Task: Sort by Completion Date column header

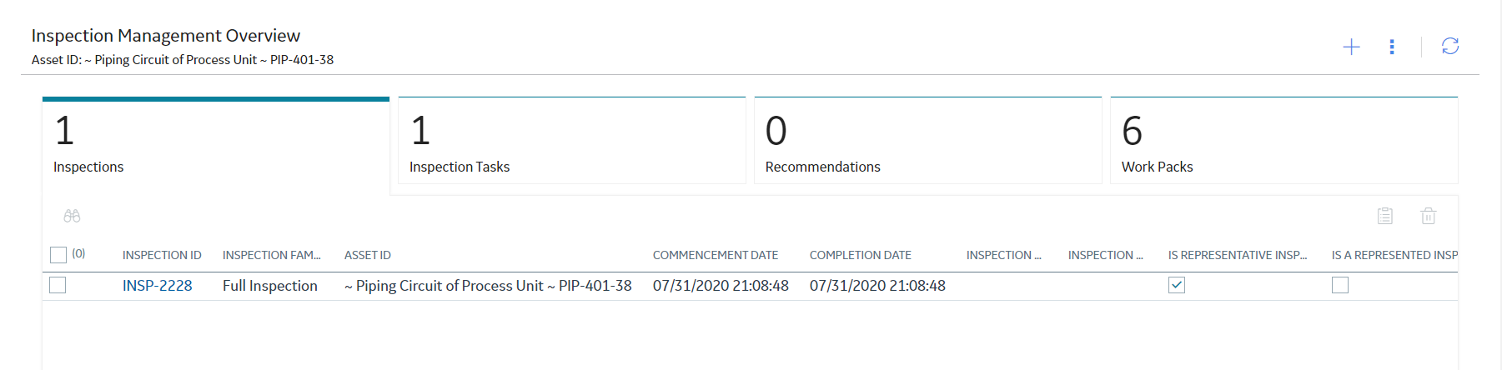Action: tap(861, 255)
